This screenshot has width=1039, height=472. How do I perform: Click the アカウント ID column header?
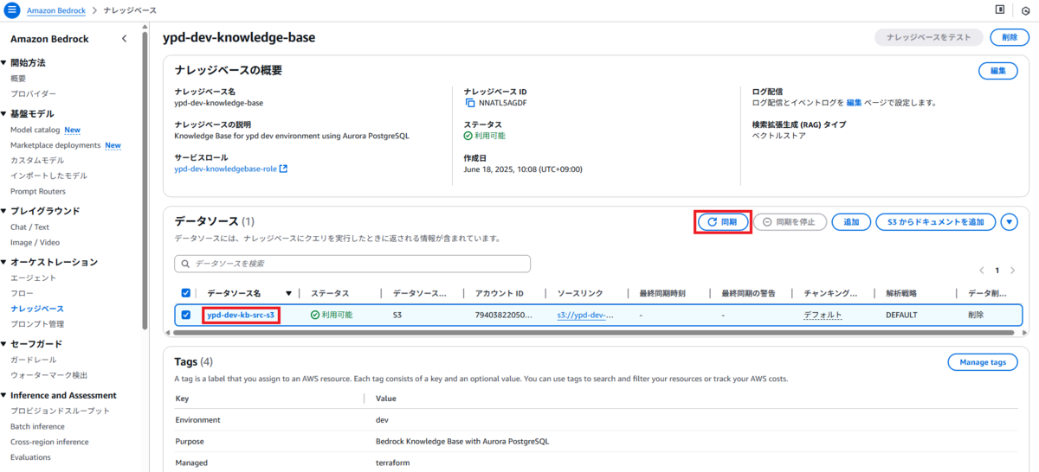499,293
